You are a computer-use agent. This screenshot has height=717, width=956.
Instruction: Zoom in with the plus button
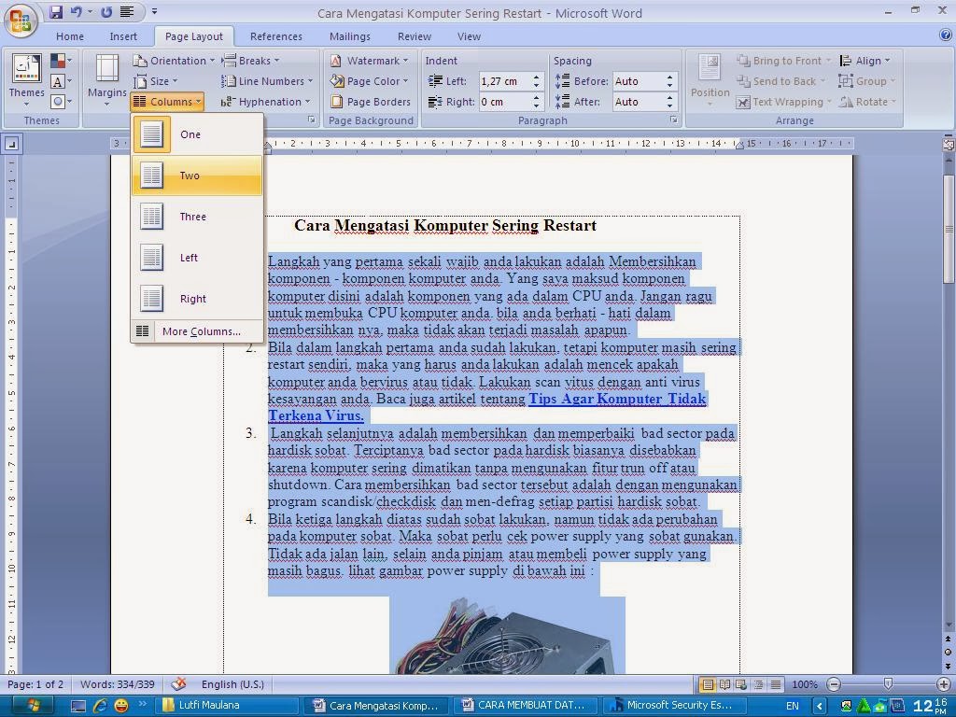(x=943, y=684)
